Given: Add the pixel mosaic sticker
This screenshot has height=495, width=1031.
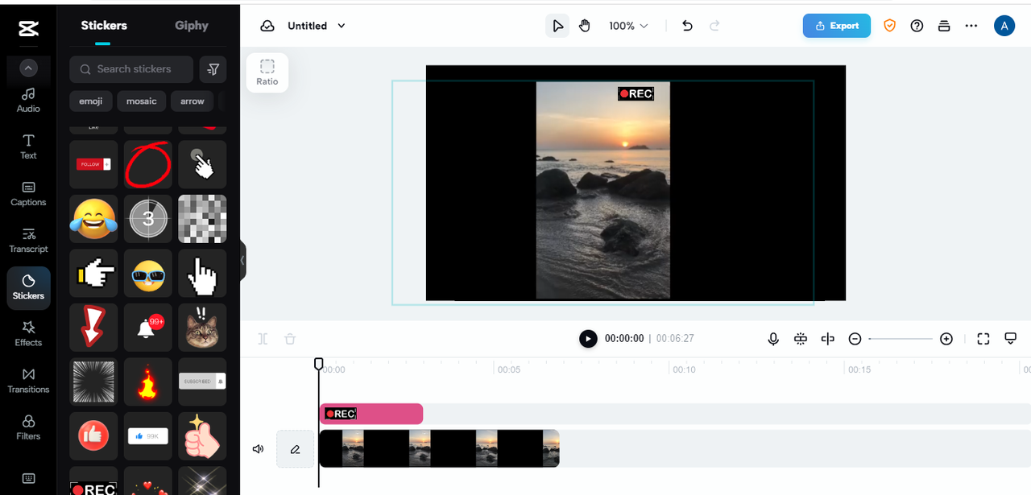Looking at the screenshot, I should tap(202, 218).
